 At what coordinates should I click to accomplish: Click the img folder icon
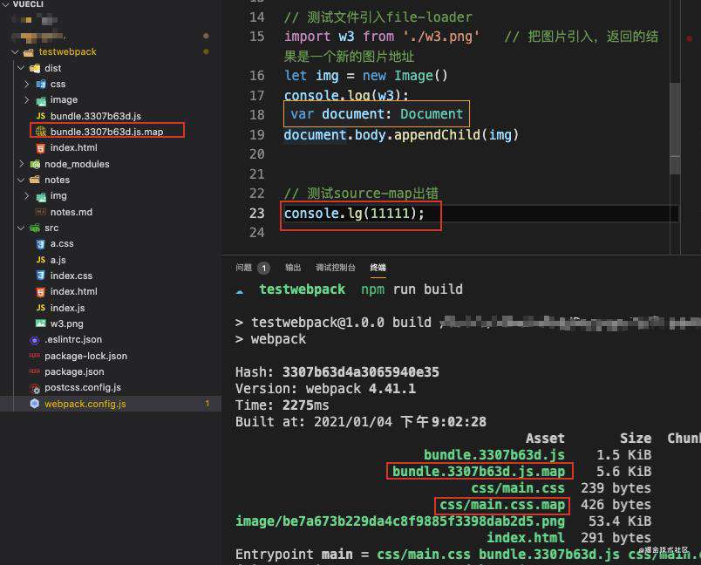click(x=41, y=196)
